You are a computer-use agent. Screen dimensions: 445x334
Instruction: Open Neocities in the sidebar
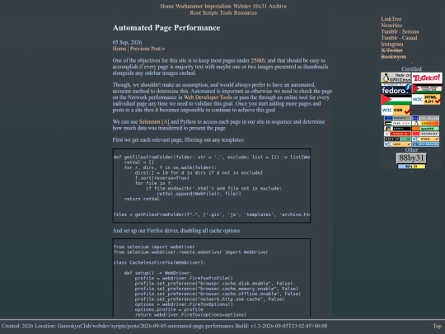coord(391,26)
